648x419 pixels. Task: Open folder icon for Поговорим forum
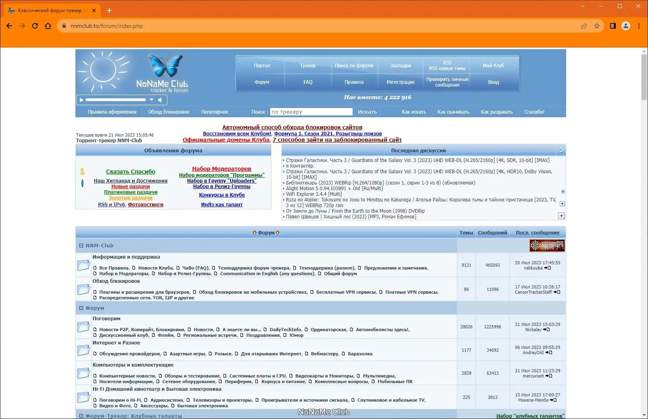[84, 326]
